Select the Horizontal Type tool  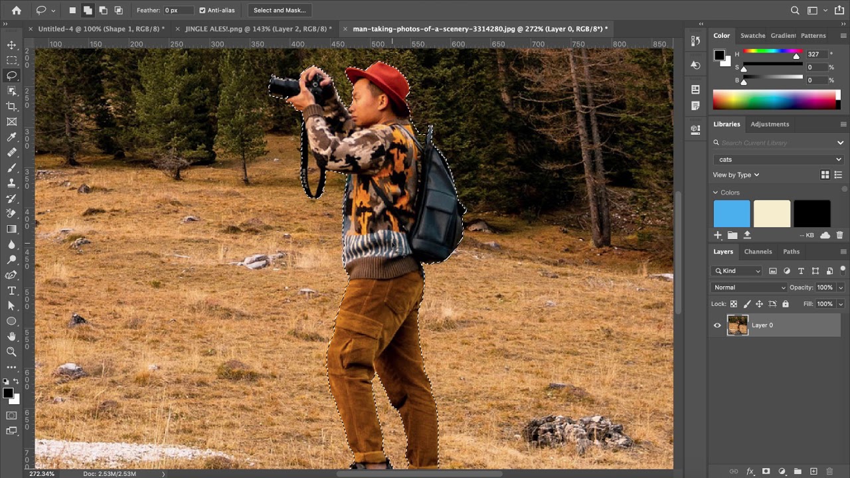click(11, 291)
